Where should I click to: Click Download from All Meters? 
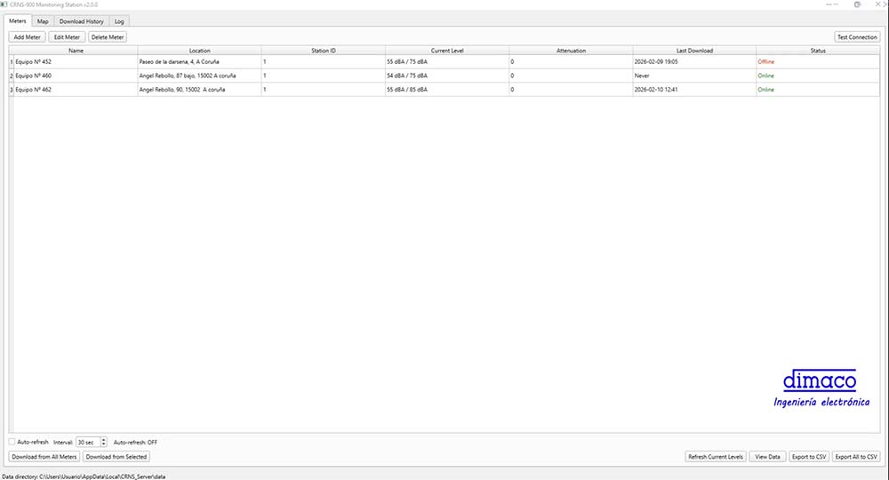click(x=44, y=456)
